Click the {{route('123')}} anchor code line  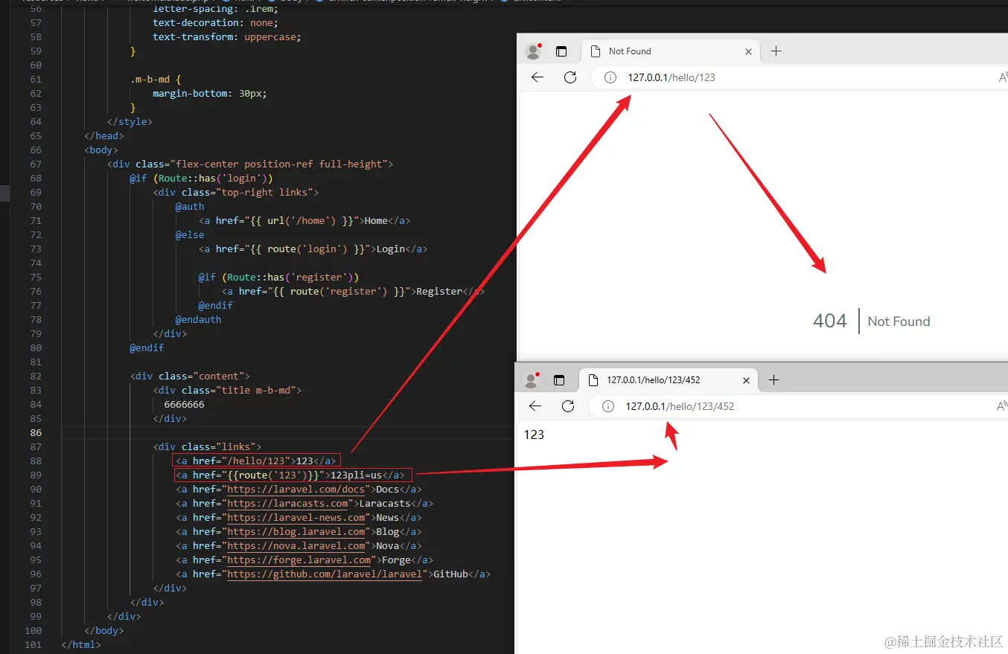click(x=290, y=475)
